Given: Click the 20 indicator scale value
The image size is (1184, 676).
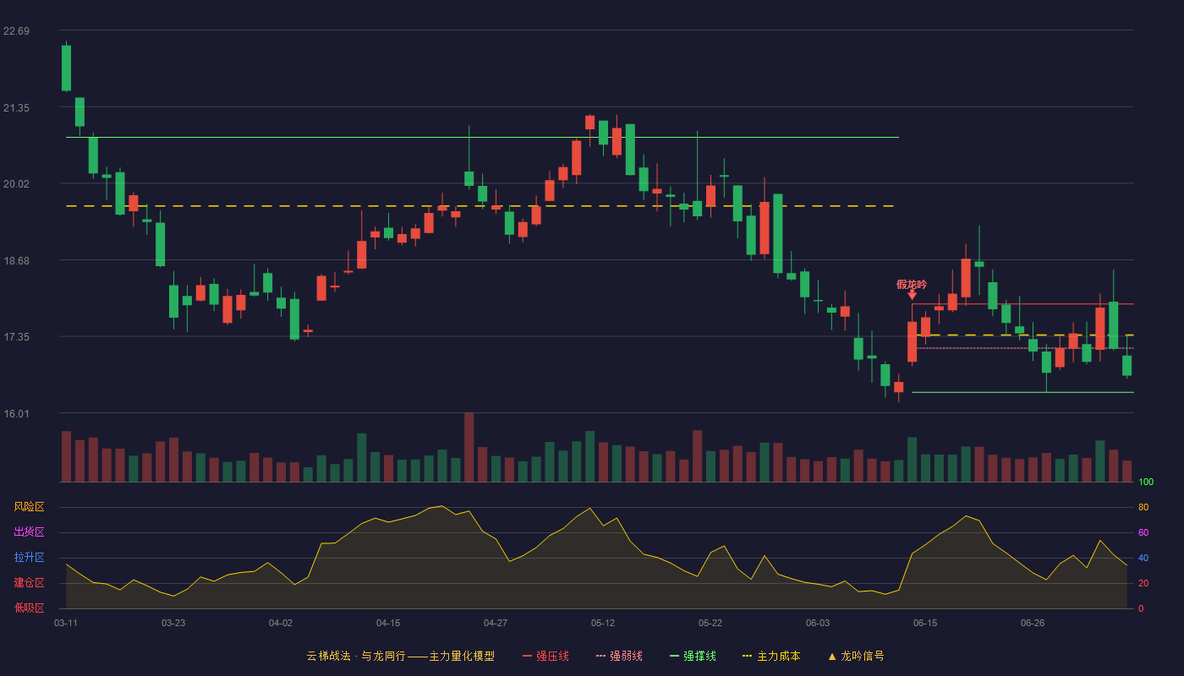Looking at the screenshot, I should [1143, 584].
